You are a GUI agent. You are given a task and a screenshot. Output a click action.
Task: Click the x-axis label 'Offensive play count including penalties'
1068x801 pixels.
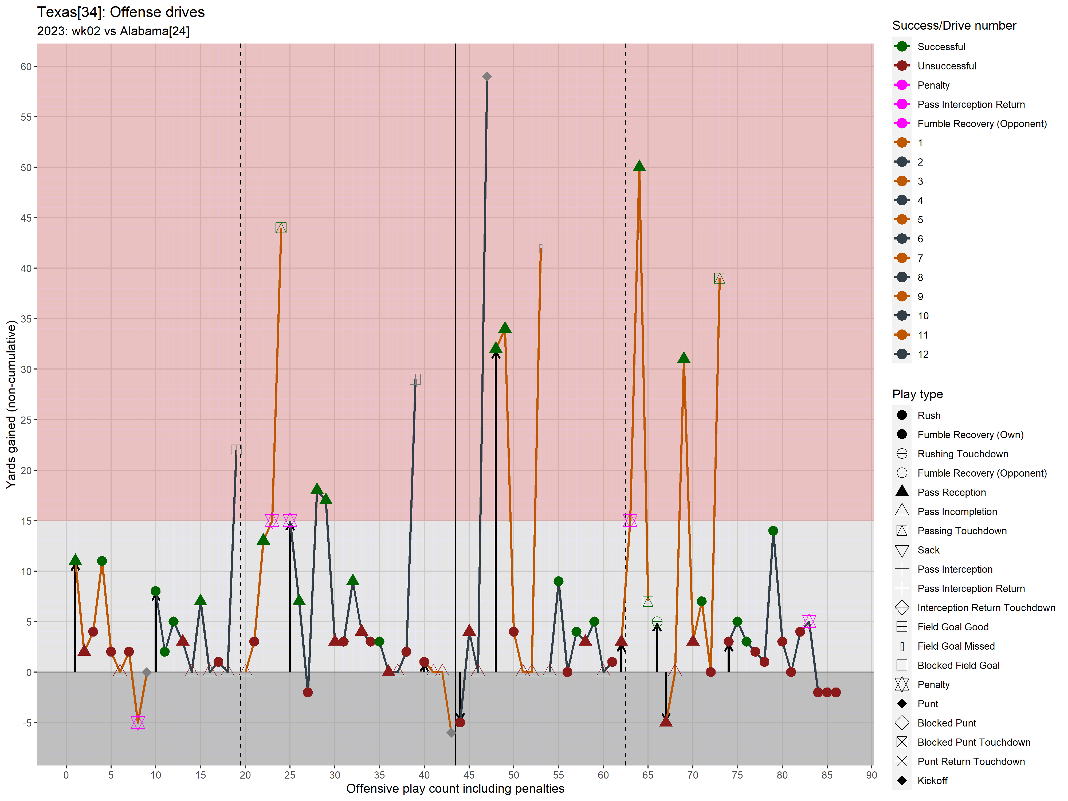coord(455,788)
